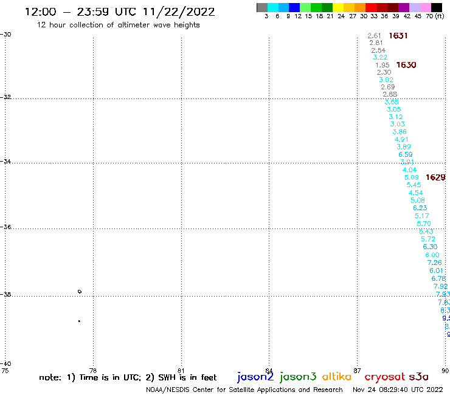Click the wave height value 4.04

click(409, 170)
